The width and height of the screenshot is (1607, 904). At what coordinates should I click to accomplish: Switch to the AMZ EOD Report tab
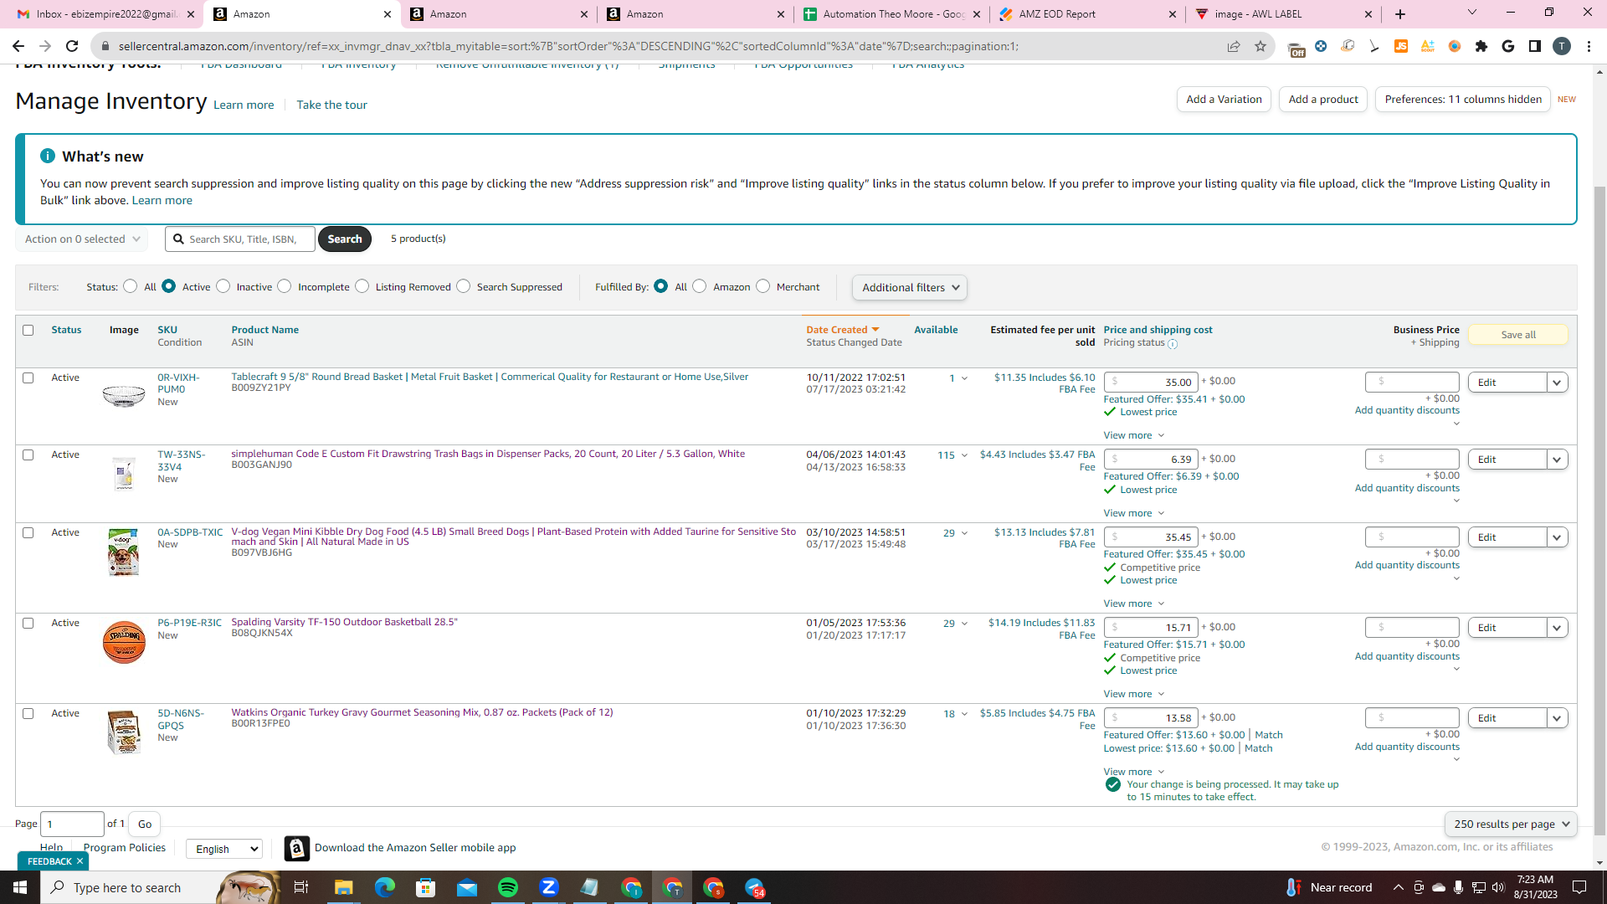(1088, 14)
